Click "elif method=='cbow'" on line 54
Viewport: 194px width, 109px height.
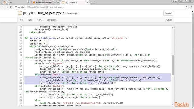pyautogui.click(x=47, y=75)
